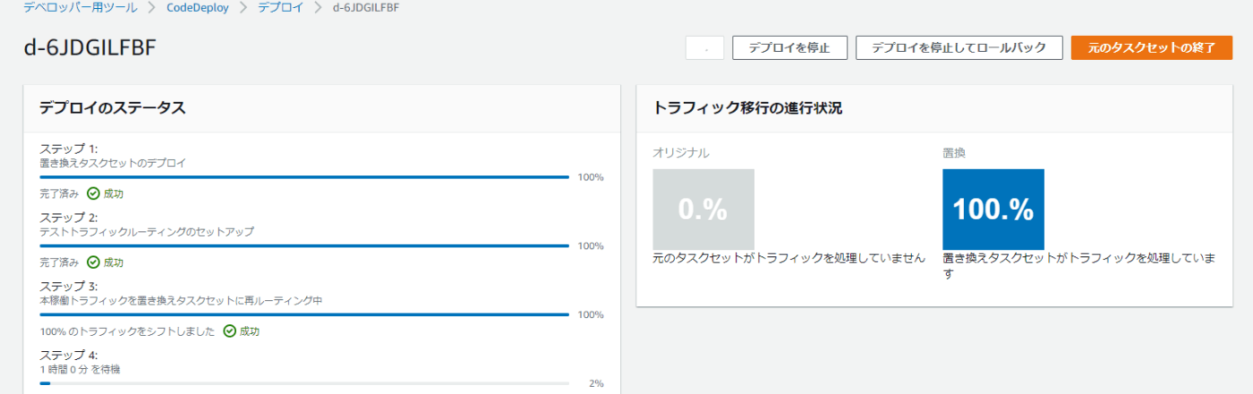
Task: Click the 置換 label
Action: (954, 153)
